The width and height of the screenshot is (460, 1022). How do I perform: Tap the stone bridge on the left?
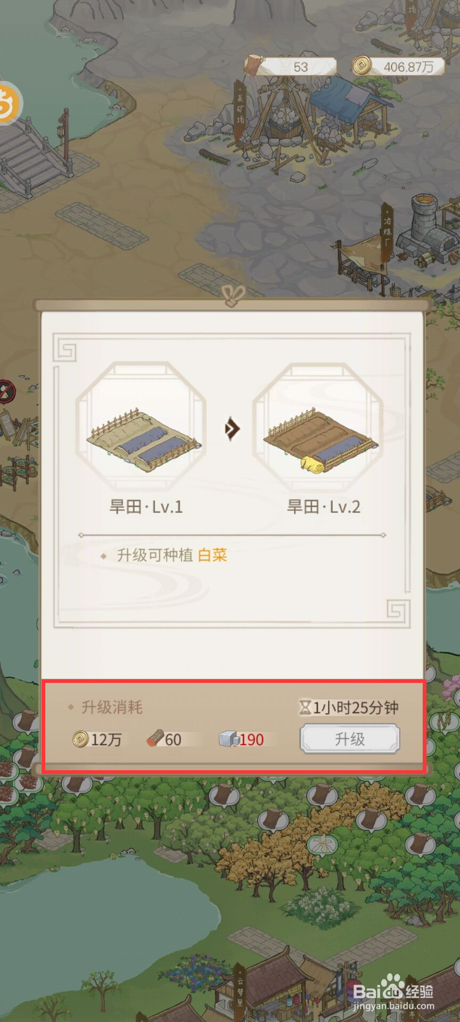point(33,154)
